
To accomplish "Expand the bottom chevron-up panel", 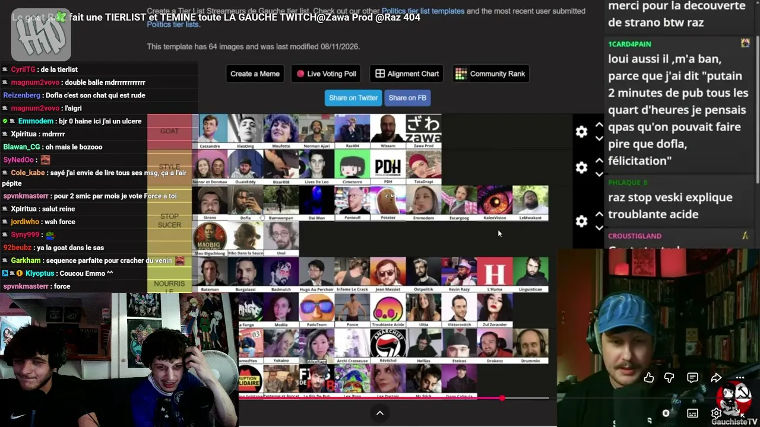I will click(380, 413).
